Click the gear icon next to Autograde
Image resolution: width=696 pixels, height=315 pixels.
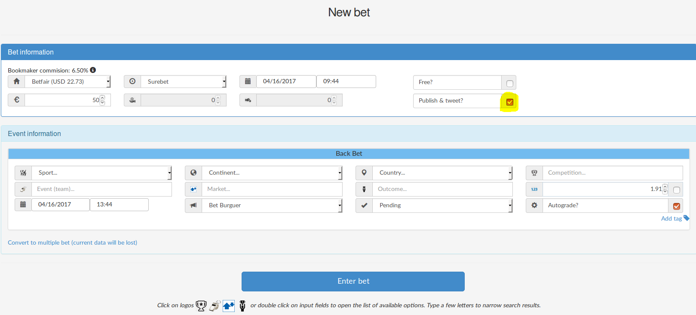[534, 205]
